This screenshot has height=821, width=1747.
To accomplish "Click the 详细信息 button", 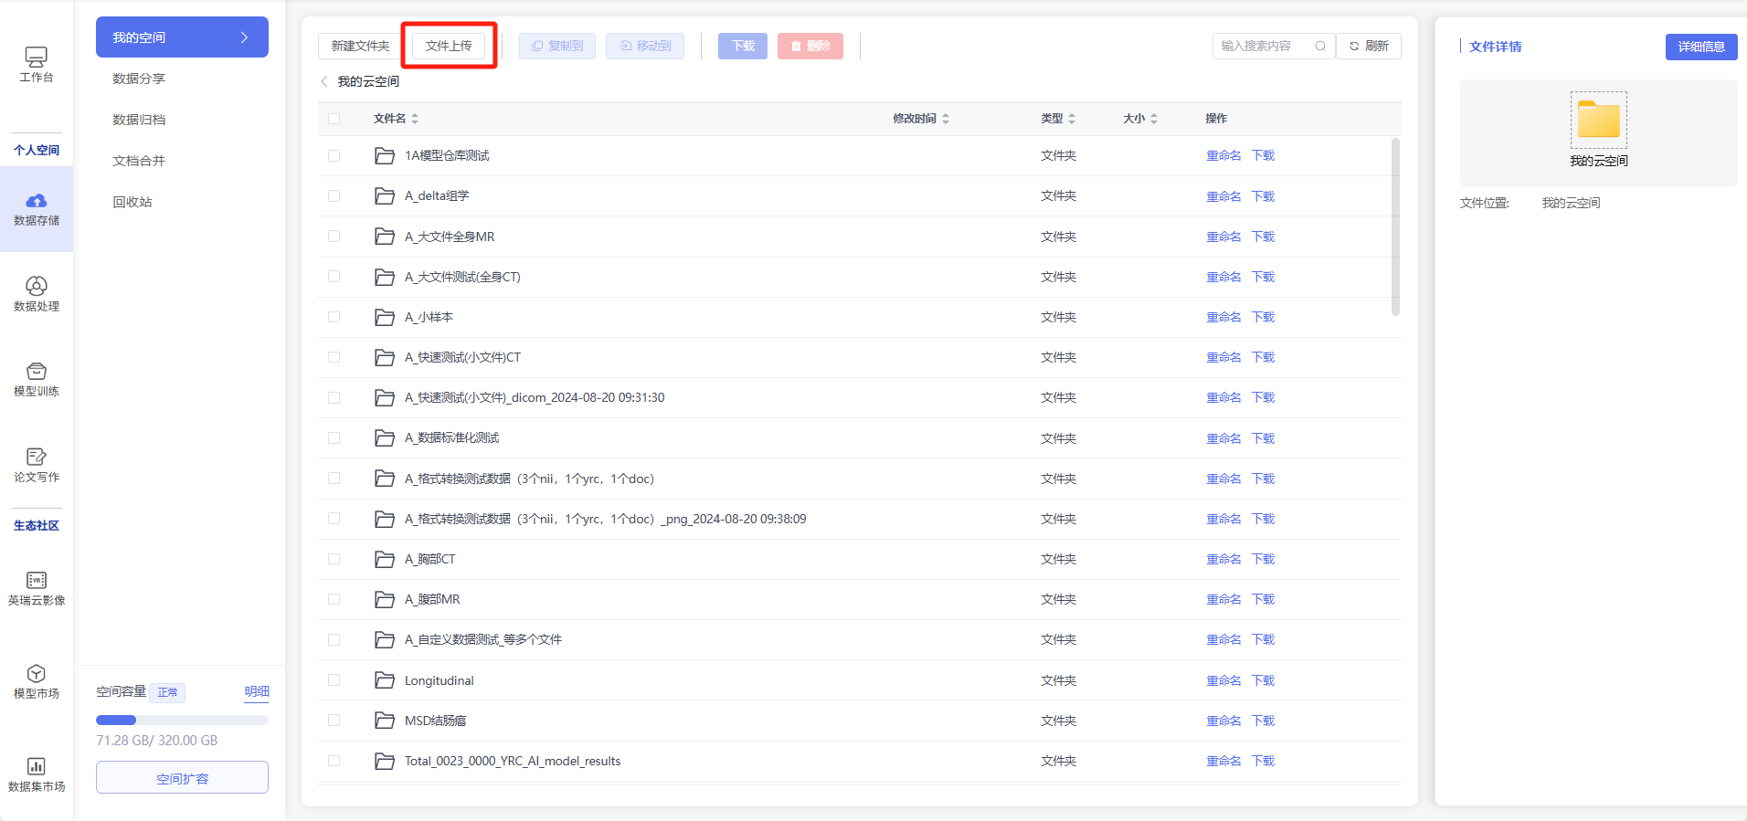I will click(1701, 47).
